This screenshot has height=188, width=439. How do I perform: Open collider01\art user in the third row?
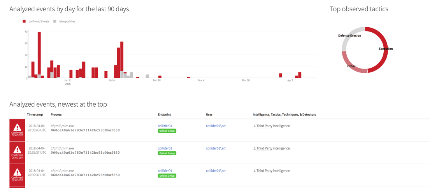click(216, 170)
